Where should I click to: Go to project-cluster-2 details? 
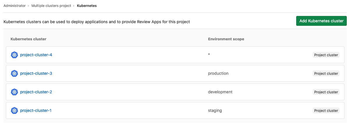[36, 92]
